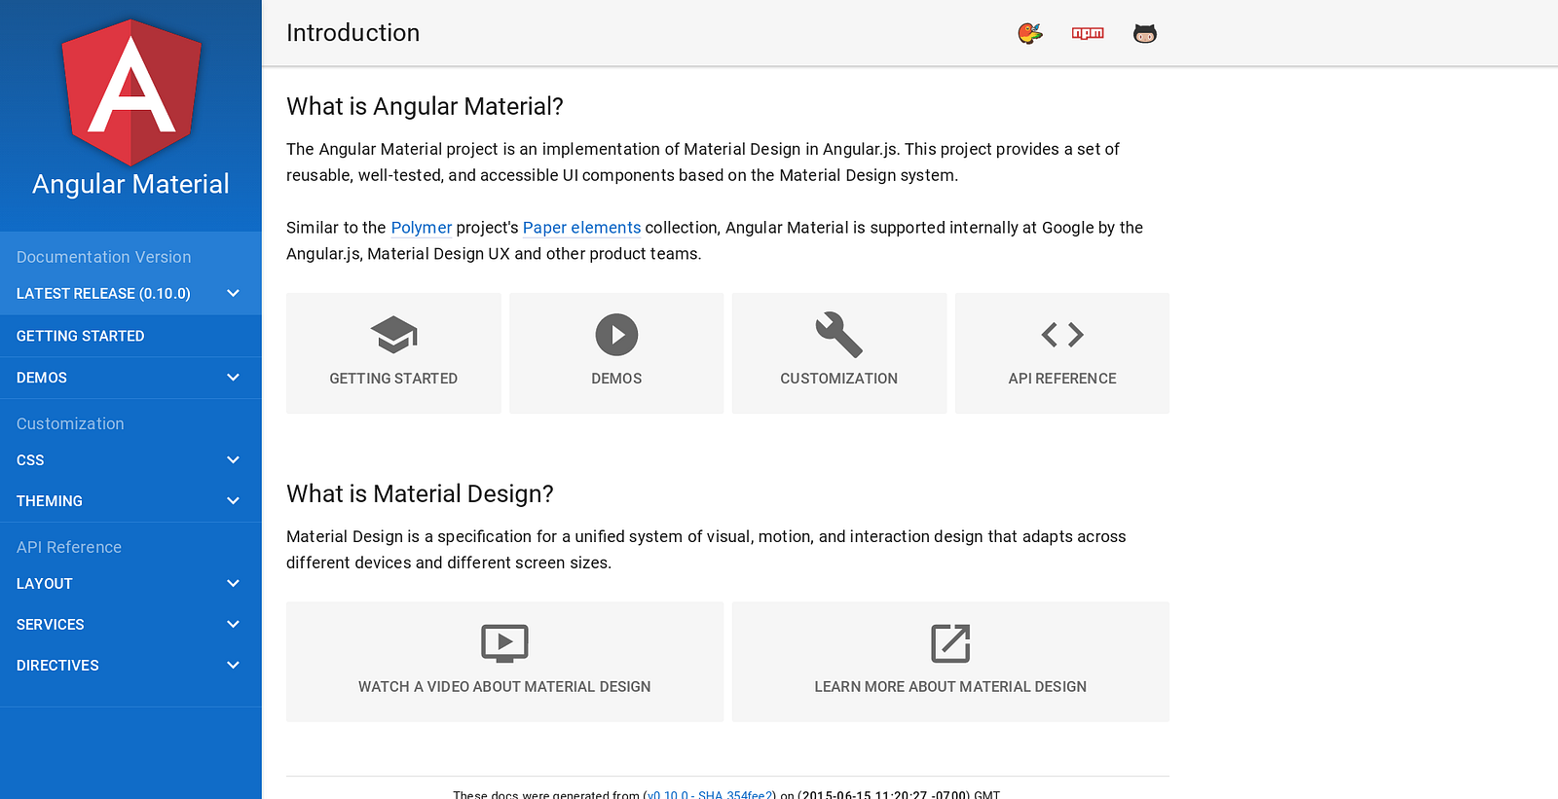Click the Angular Material sidebar title
Image resolution: width=1558 pixels, height=799 pixels.
pos(130,184)
